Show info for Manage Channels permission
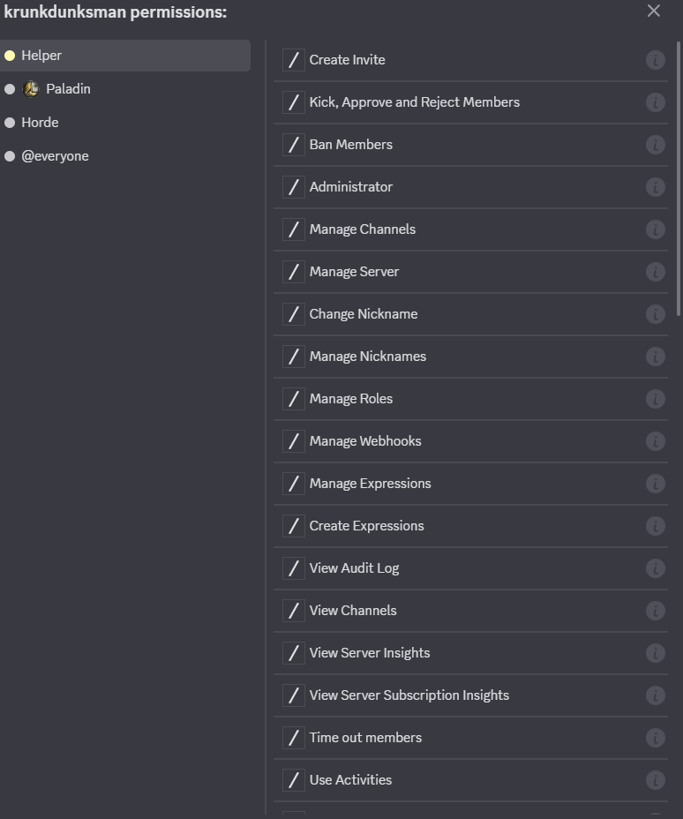Screen dimensions: 683x819 [655, 229]
